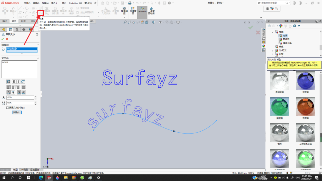322x181 pixels.
Task: Open the DisplayManager color ball tab
Action: (x=31, y=30)
